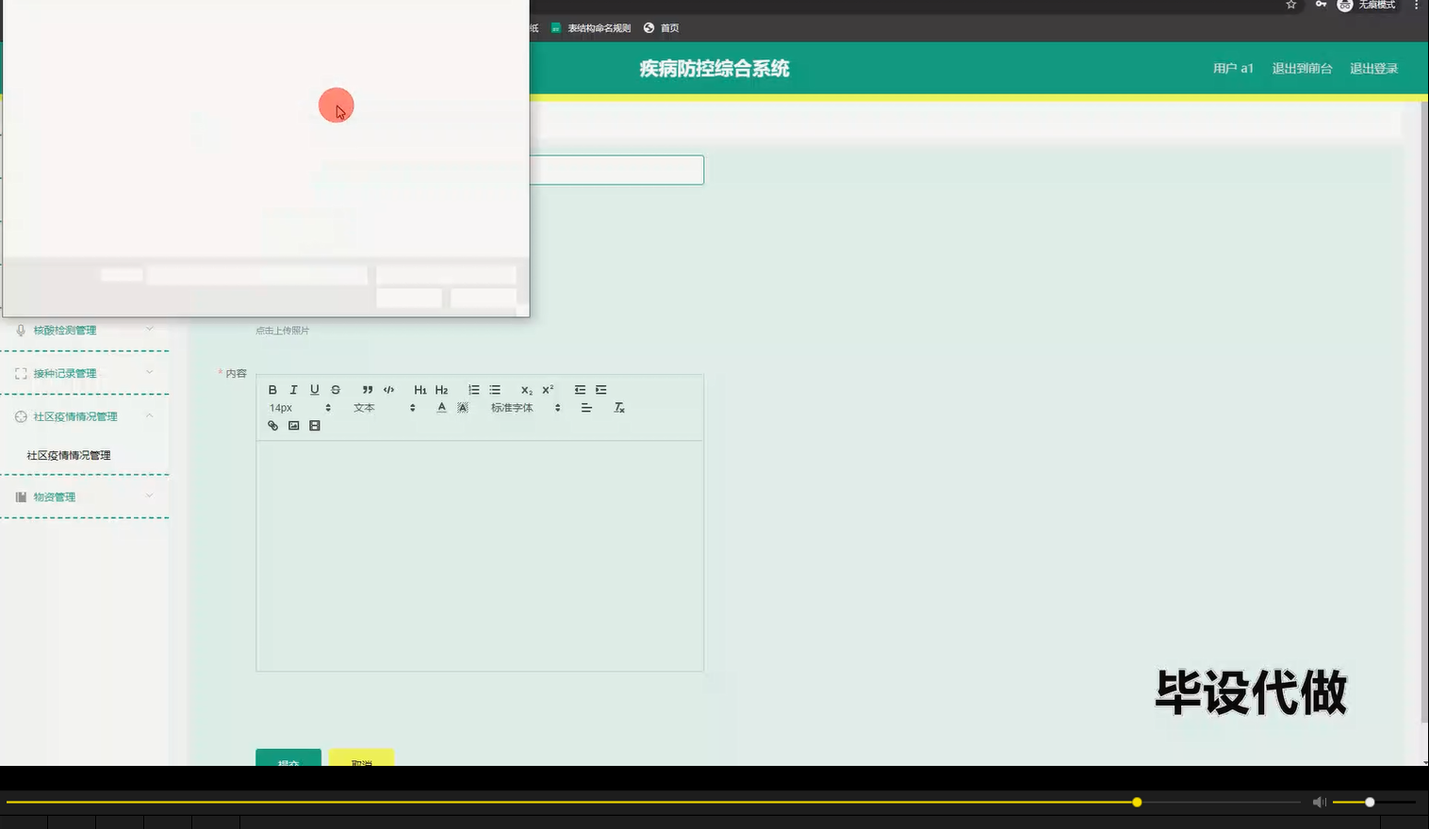Insert a blockquote in the editor
Image resolution: width=1429 pixels, height=829 pixels.
pyautogui.click(x=368, y=390)
